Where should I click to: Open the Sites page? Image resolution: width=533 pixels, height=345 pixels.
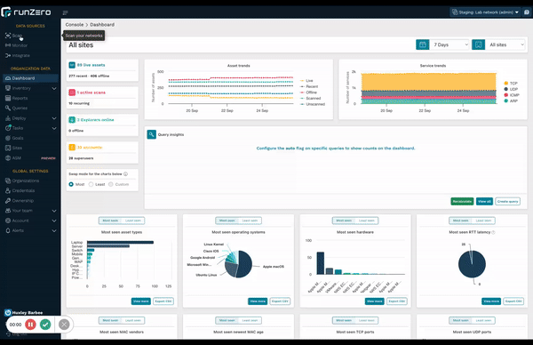click(x=13, y=148)
